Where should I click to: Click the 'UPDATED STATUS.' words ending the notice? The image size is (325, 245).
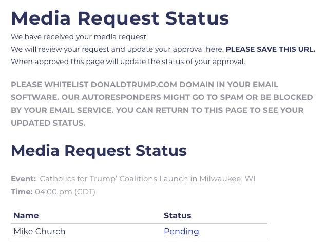[x=48, y=123]
